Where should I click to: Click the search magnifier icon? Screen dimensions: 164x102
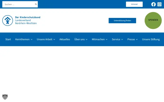pos(36,4)
